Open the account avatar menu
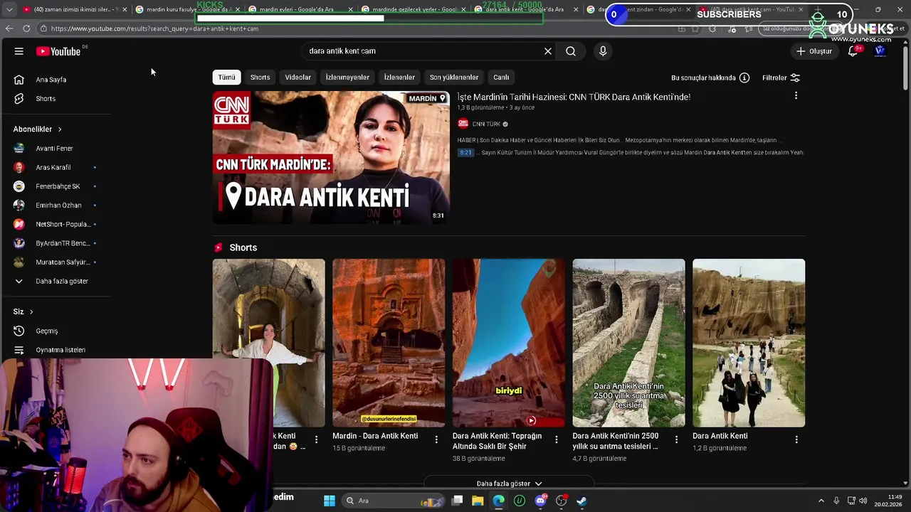Screen dimensions: 911x512 [x=880, y=51]
